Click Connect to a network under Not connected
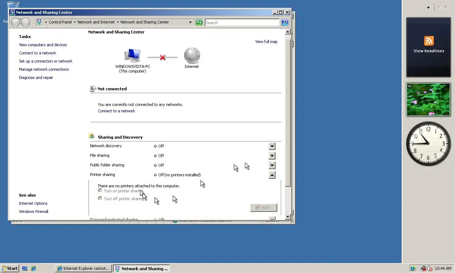The image size is (455, 273). [x=116, y=111]
